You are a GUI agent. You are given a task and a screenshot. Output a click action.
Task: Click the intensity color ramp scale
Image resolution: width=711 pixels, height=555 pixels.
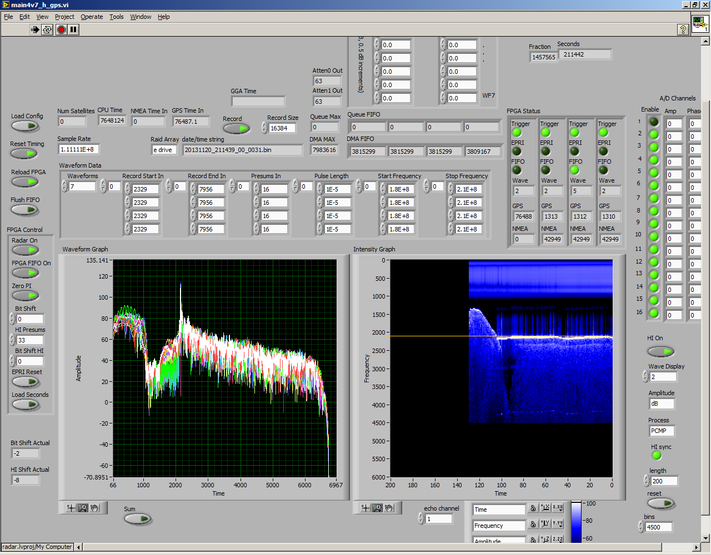(576, 522)
